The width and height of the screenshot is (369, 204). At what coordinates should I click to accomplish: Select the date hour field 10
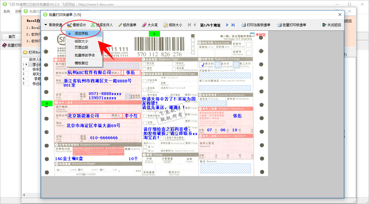coord(235,130)
